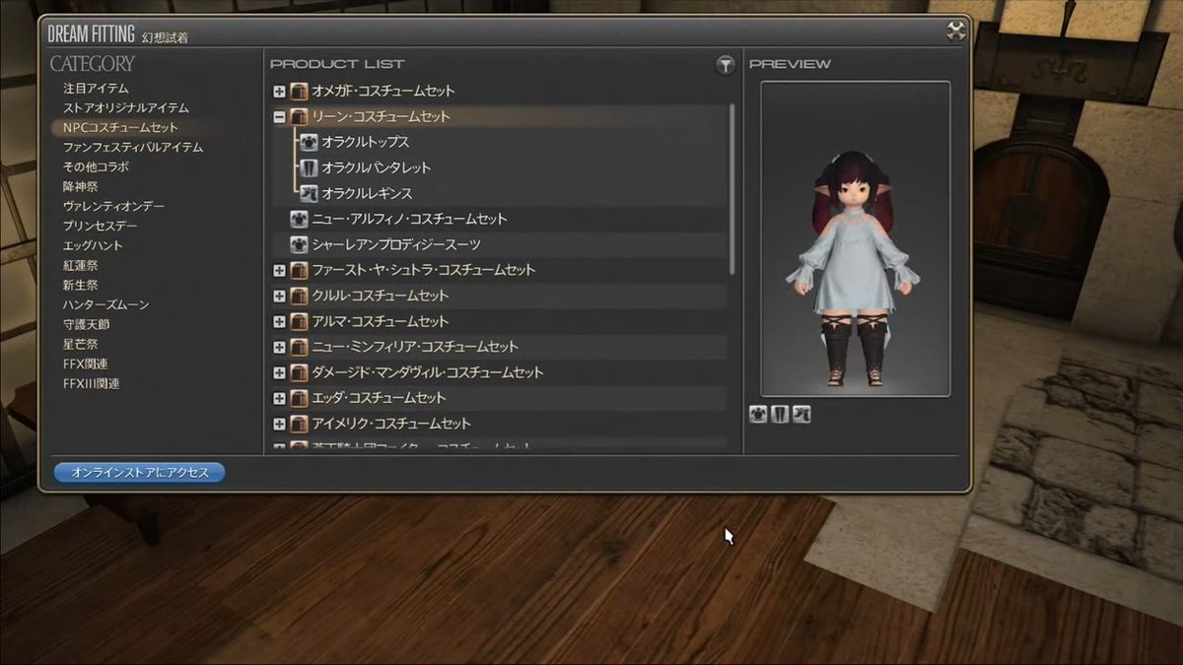
Task: Click the エッダ costume set bag icon
Action: point(299,398)
